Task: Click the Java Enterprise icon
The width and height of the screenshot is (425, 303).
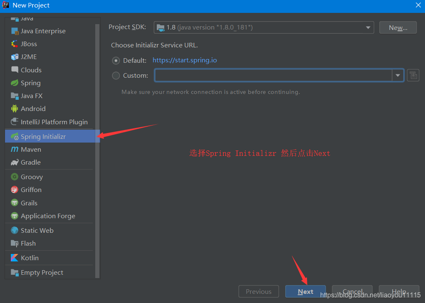Action: (15, 31)
